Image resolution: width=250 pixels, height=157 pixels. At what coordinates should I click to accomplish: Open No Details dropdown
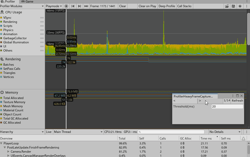(225, 132)
